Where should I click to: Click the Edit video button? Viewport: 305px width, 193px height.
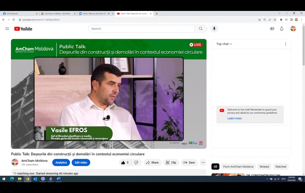(81, 162)
